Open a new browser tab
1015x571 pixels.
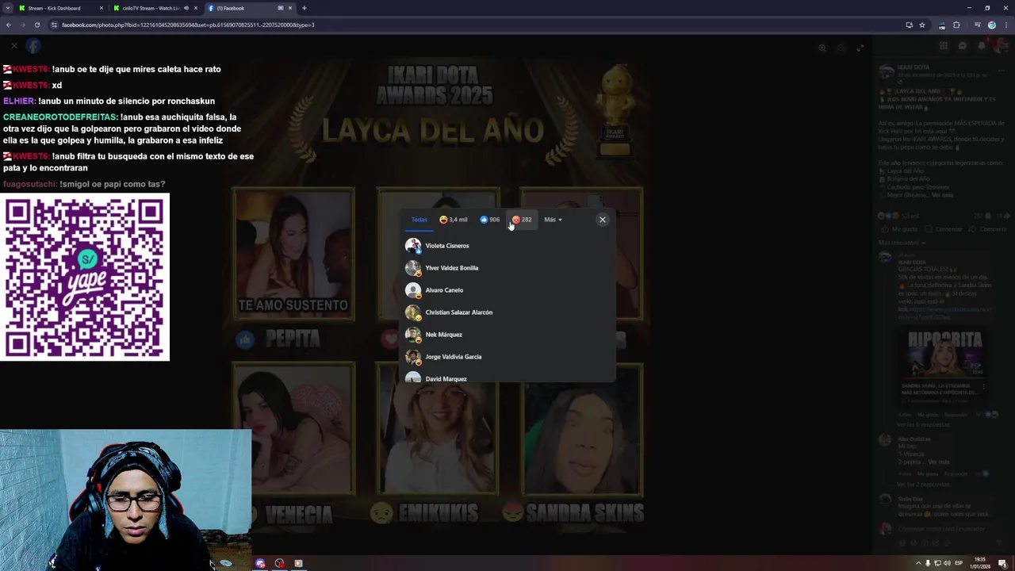pyautogui.click(x=304, y=8)
